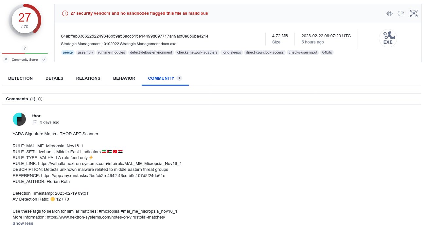Click the EXE file type badge

coord(388,38)
